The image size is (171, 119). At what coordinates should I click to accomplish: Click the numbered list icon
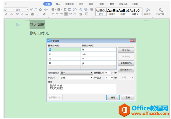point(59,10)
